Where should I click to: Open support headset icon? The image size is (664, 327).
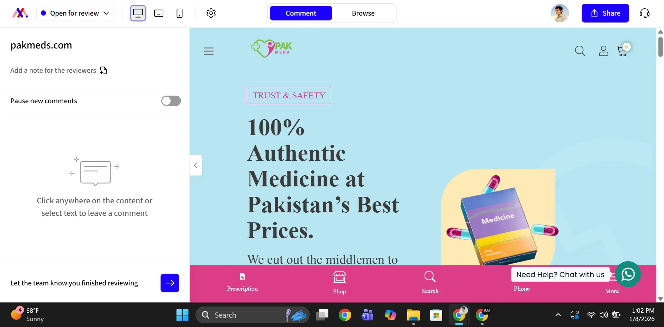click(x=644, y=13)
